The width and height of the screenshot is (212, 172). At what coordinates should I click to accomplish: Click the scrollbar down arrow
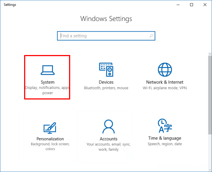pyautogui.click(x=210, y=170)
